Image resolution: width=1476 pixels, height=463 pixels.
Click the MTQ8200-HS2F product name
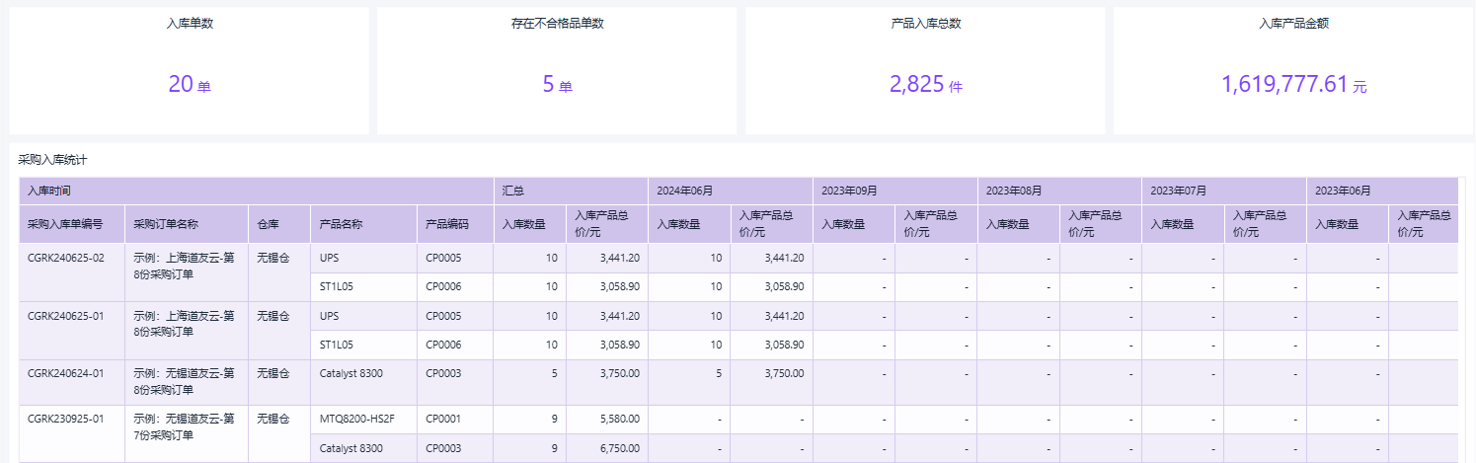[357, 419]
